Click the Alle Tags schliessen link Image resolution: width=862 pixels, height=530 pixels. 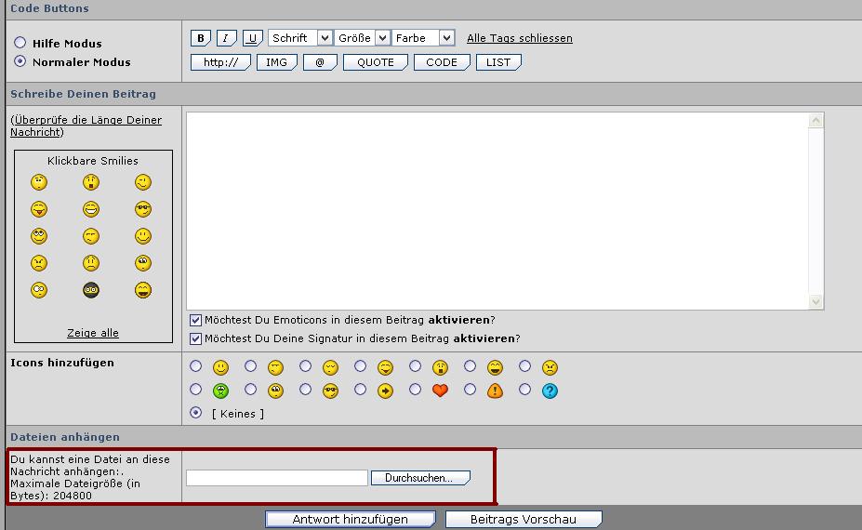point(520,38)
